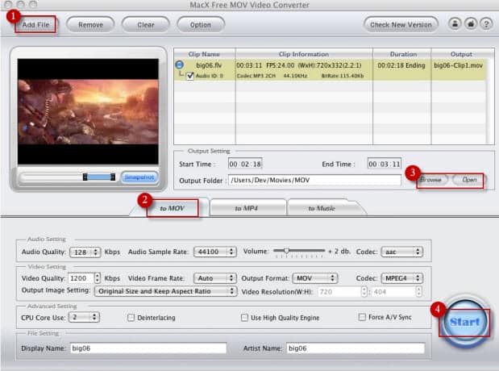Screen dimensions: 499x371
Task: Click the Clear button
Action: coord(145,24)
